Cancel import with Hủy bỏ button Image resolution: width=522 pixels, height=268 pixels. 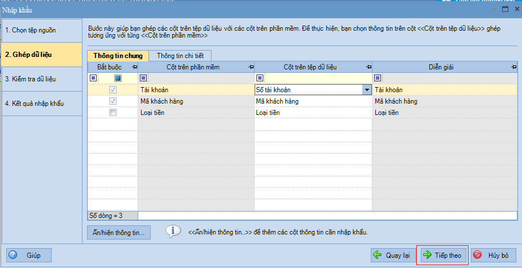[x=494, y=255]
